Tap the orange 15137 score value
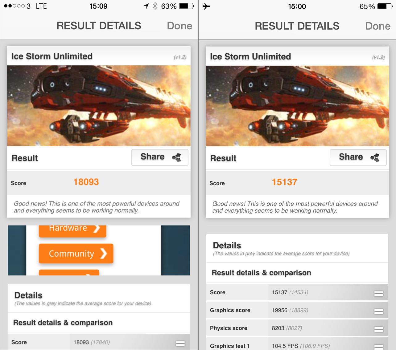Viewport: 396px width, 350px height. (284, 182)
